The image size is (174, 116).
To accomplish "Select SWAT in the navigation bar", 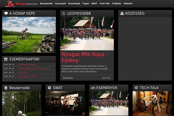I will 94,3.
